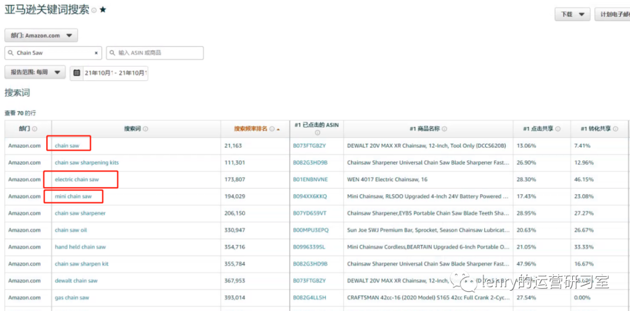This screenshot has height=311, width=630.
Task: Open ASIN link B01ENBNVNE
Action: 310,179
